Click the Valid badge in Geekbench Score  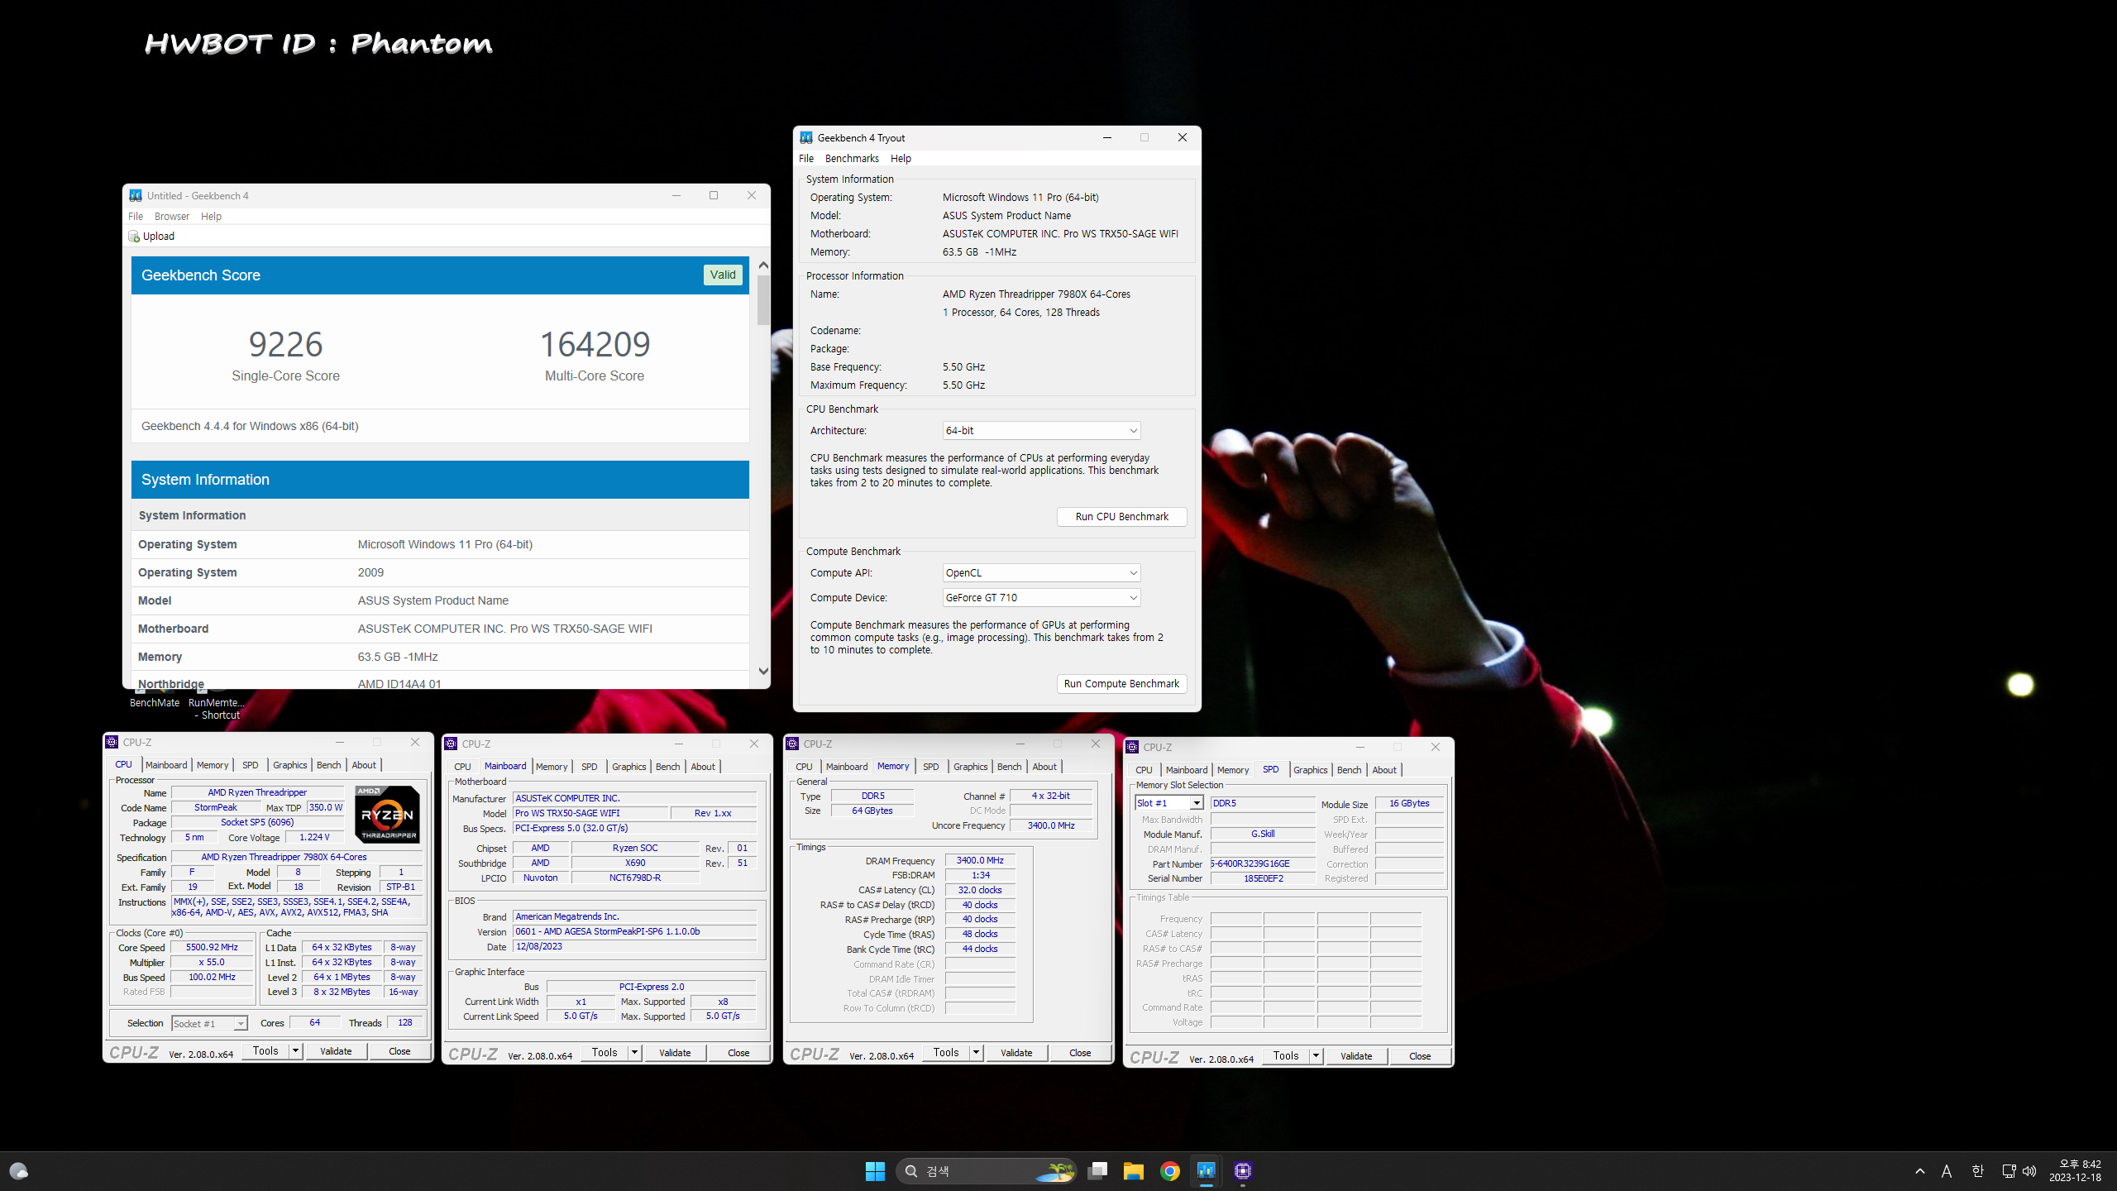pos(722,275)
